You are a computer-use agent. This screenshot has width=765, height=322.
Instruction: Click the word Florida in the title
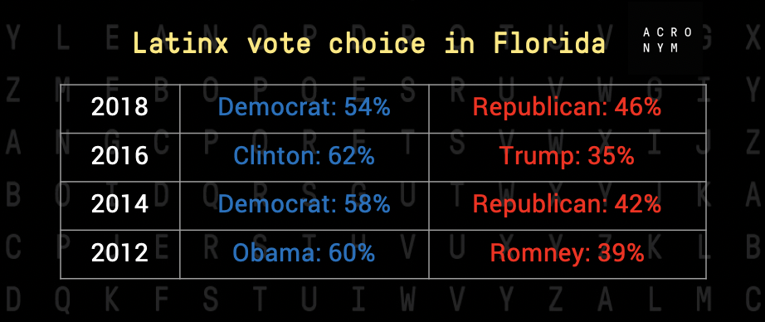point(549,43)
